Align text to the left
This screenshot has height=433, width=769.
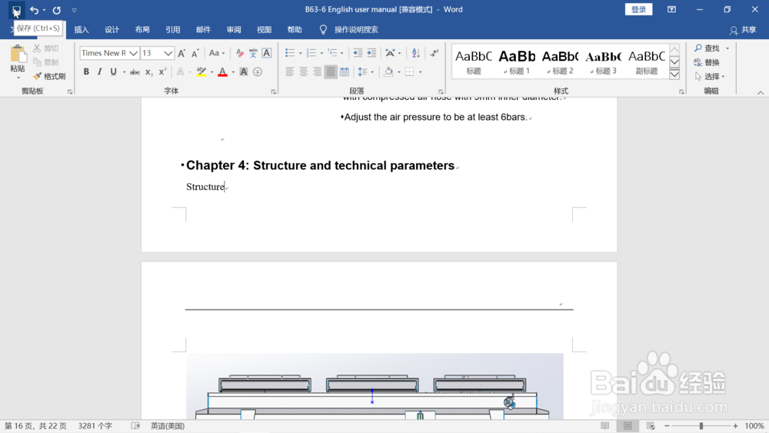290,72
